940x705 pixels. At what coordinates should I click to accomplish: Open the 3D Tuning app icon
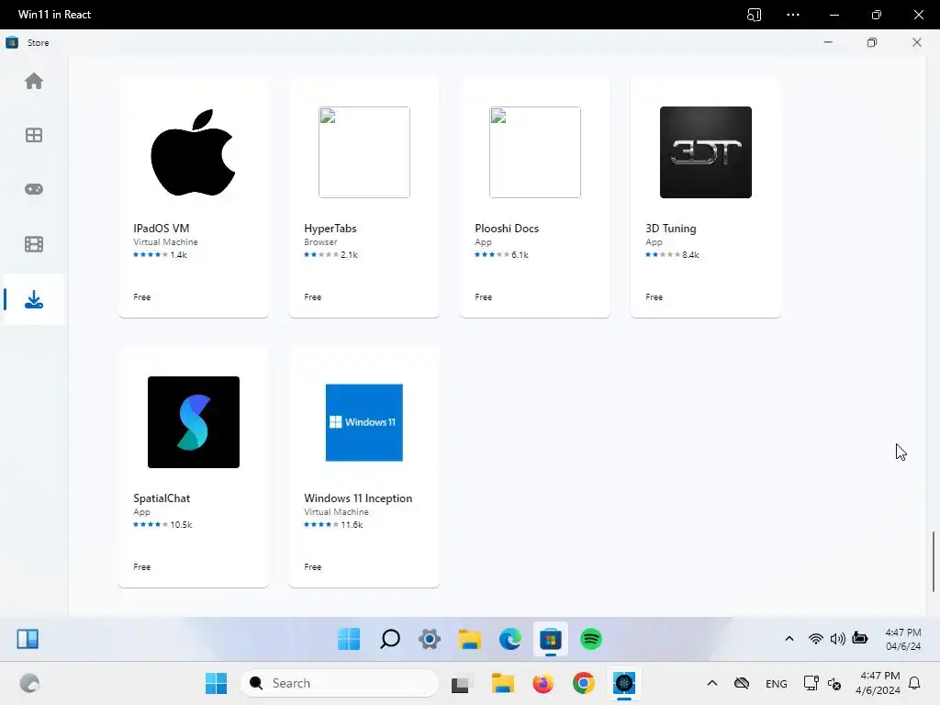(706, 152)
